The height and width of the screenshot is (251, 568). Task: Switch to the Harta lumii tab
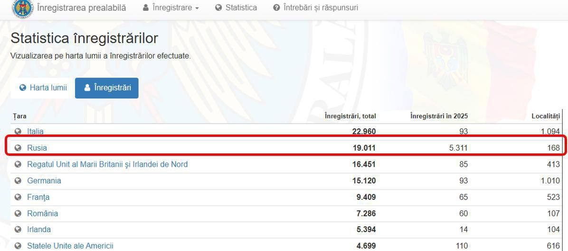[x=43, y=88]
